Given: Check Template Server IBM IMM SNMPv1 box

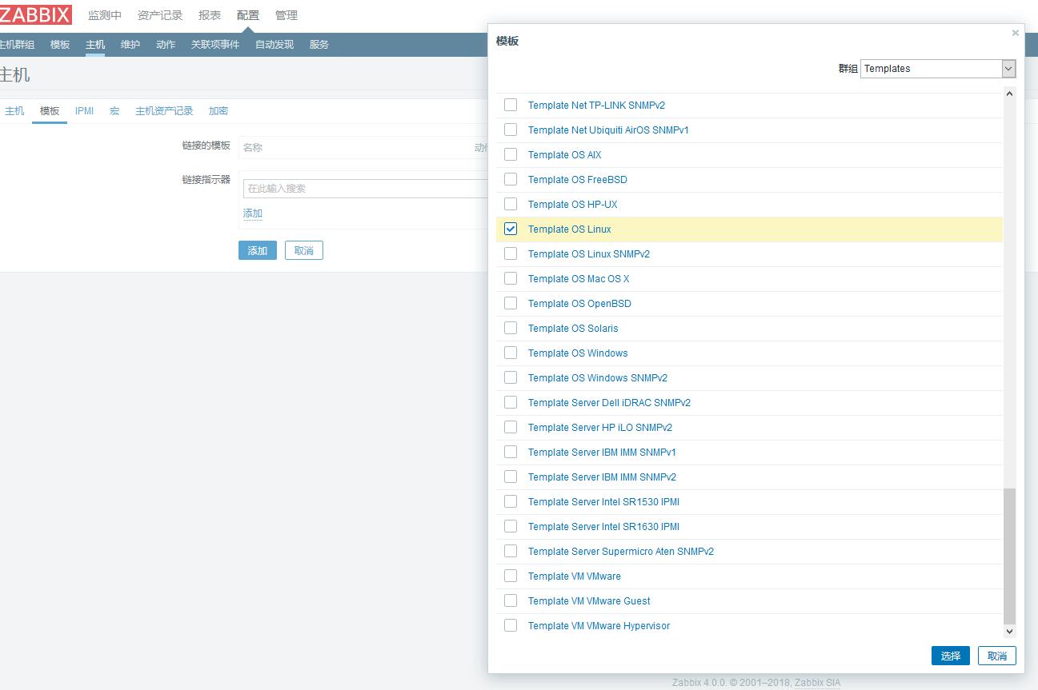Looking at the screenshot, I should coord(511,452).
